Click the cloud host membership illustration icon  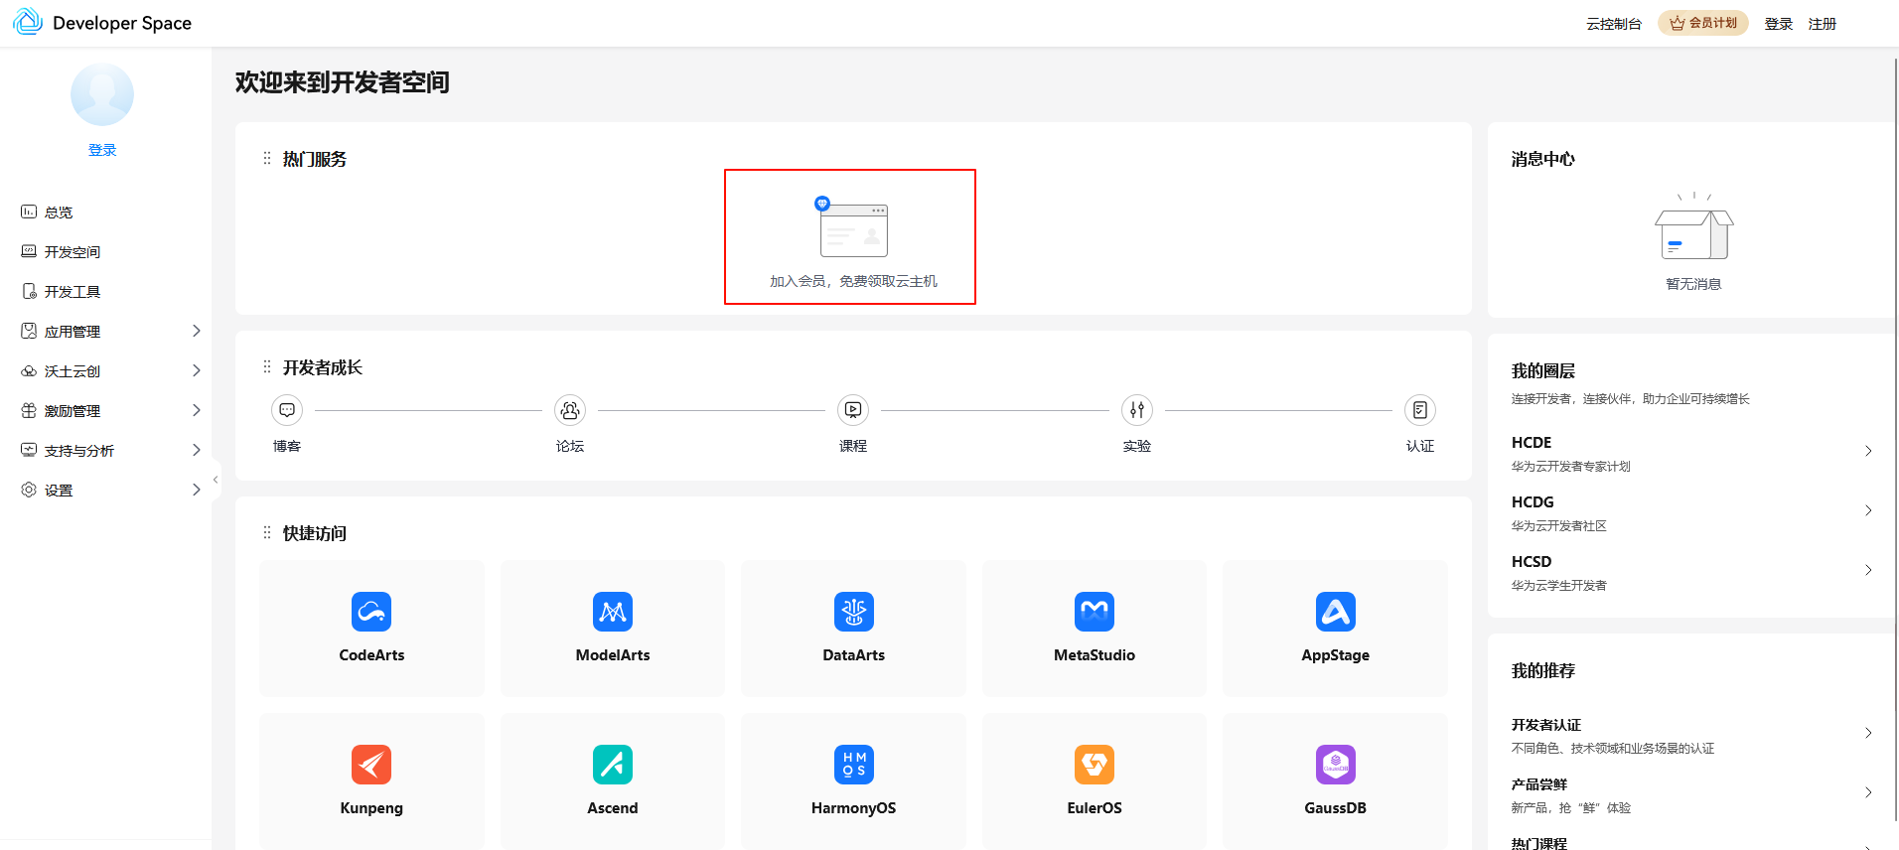coord(852,227)
